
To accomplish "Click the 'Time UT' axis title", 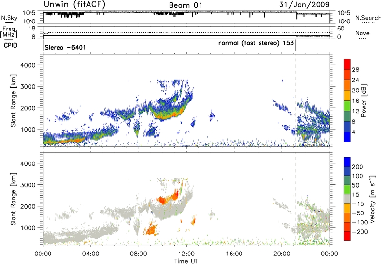I will (x=186, y=261).
